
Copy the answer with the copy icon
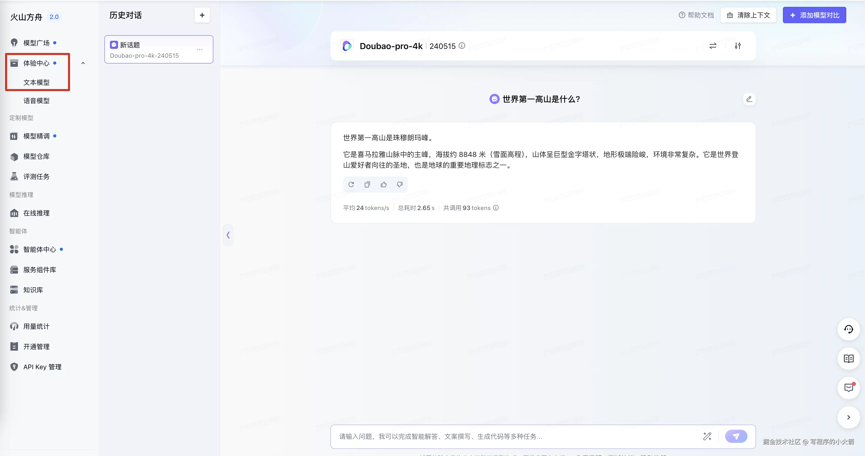tap(367, 184)
